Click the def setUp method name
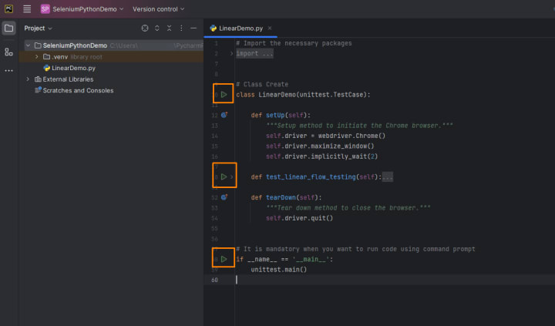Screen dimensions: 555x326 click(x=275, y=116)
